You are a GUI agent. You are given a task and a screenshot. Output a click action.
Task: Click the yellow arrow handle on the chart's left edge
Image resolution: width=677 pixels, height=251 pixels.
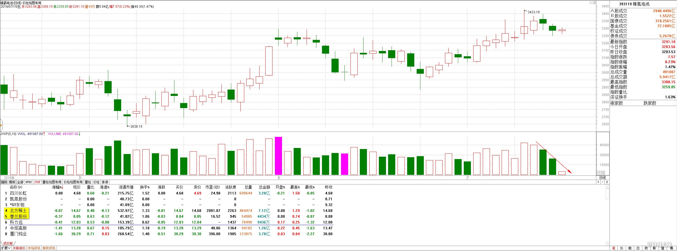pyautogui.click(x=1, y=125)
